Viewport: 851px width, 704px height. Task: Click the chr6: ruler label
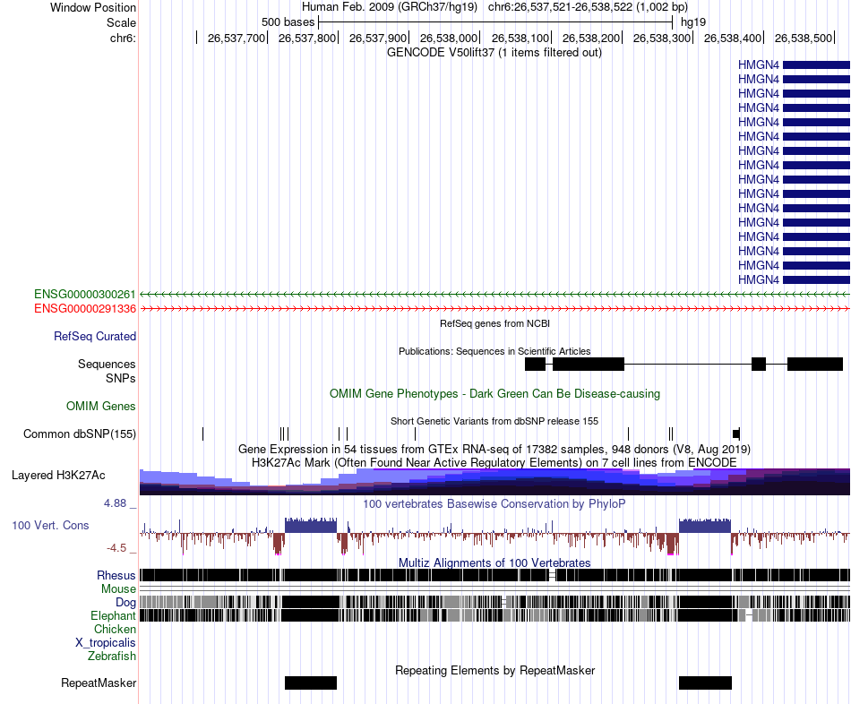click(123, 38)
